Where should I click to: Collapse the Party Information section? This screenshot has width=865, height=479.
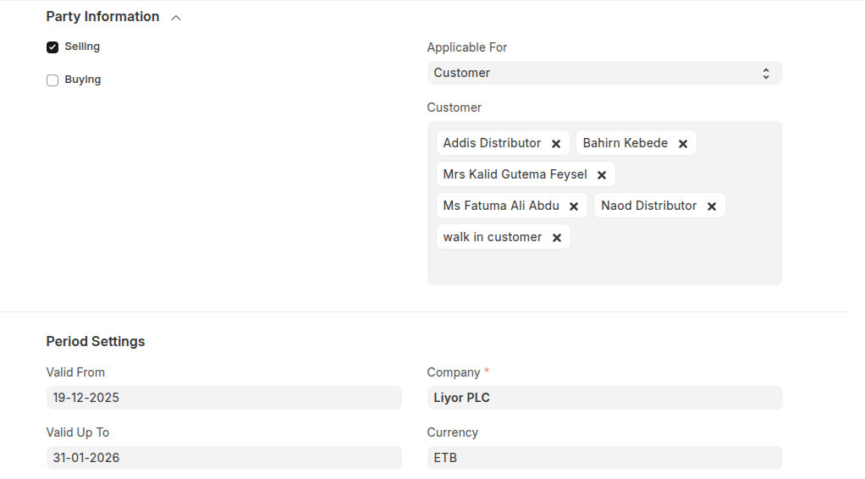click(176, 18)
